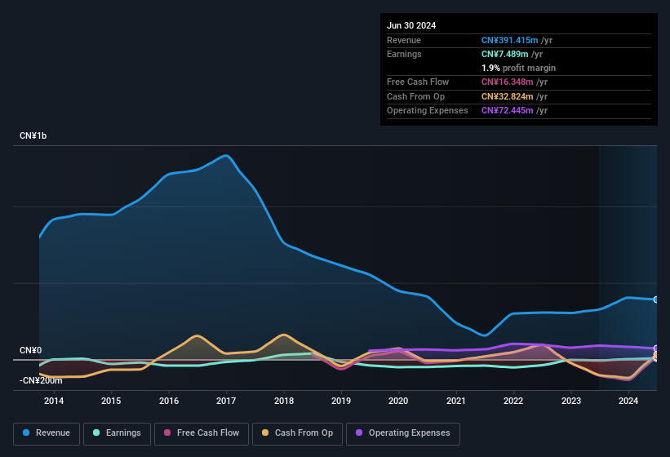670x457 pixels.
Task: Click the CN¥1b y-axis label
Action: (x=33, y=135)
